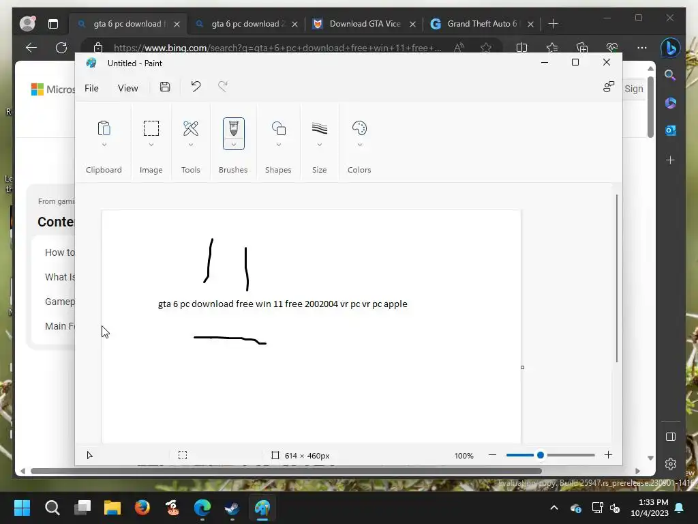Screen dimensions: 698x524
Task: Click What Is link in Contents
Action: coord(60,277)
